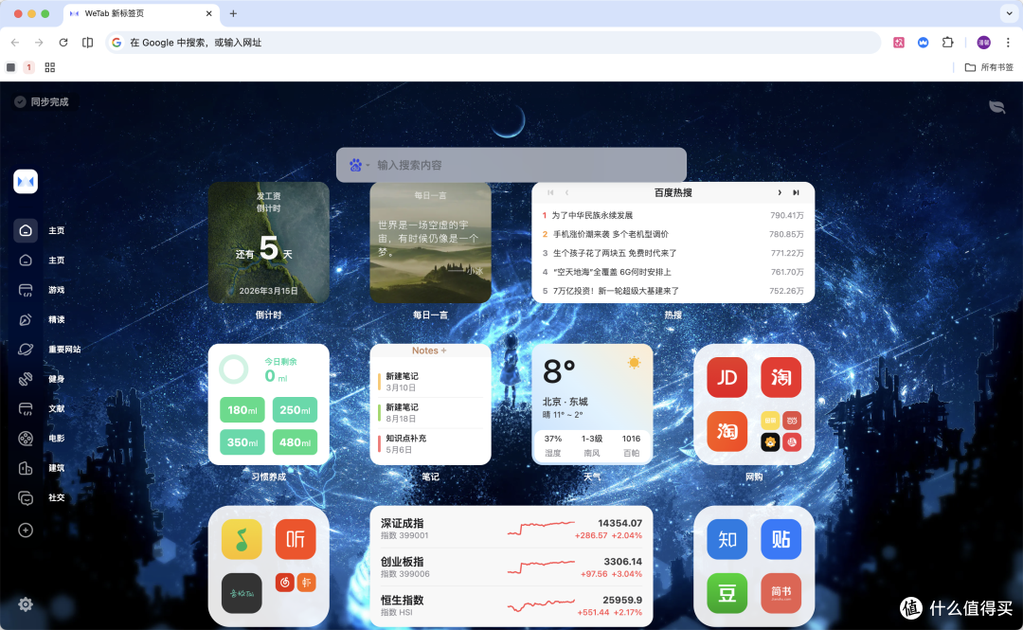Jump to the first hot search source
The height and width of the screenshot is (630, 1023).
pyautogui.click(x=550, y=192)
